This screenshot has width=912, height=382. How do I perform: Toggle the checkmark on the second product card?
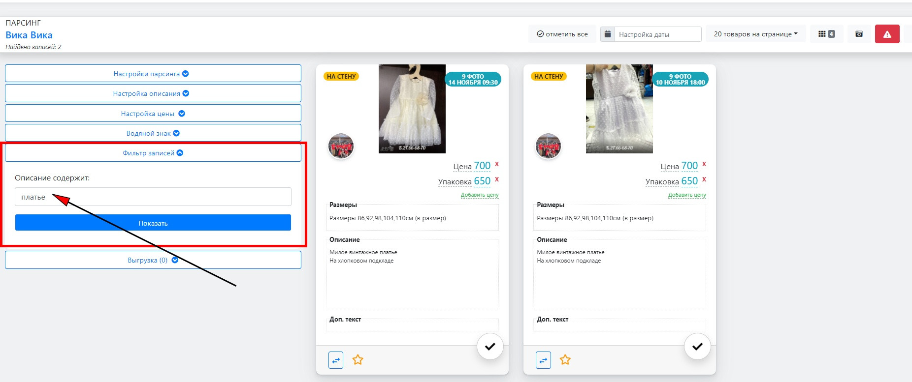coord(697,347)
